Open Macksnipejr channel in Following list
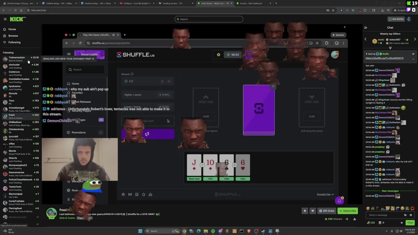Screen dimensions: 418x235 pyautogui.click(x=21, y=195)
